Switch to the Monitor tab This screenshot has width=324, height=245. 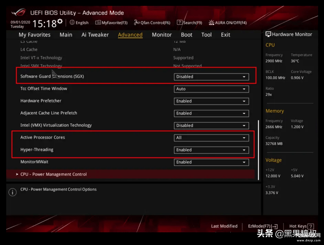tap(162, 35)
